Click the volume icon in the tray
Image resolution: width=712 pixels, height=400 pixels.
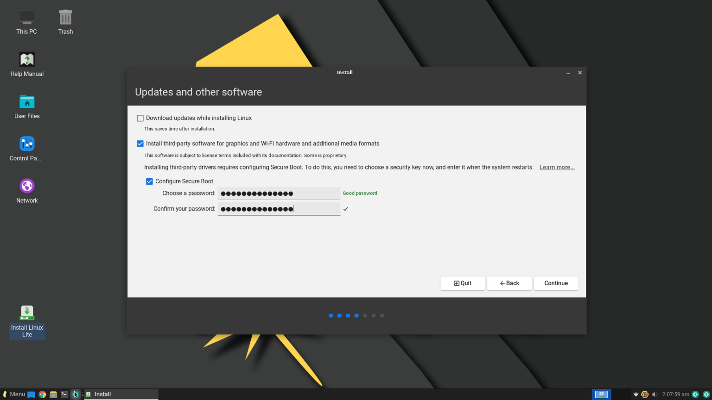tap(655, 394)
